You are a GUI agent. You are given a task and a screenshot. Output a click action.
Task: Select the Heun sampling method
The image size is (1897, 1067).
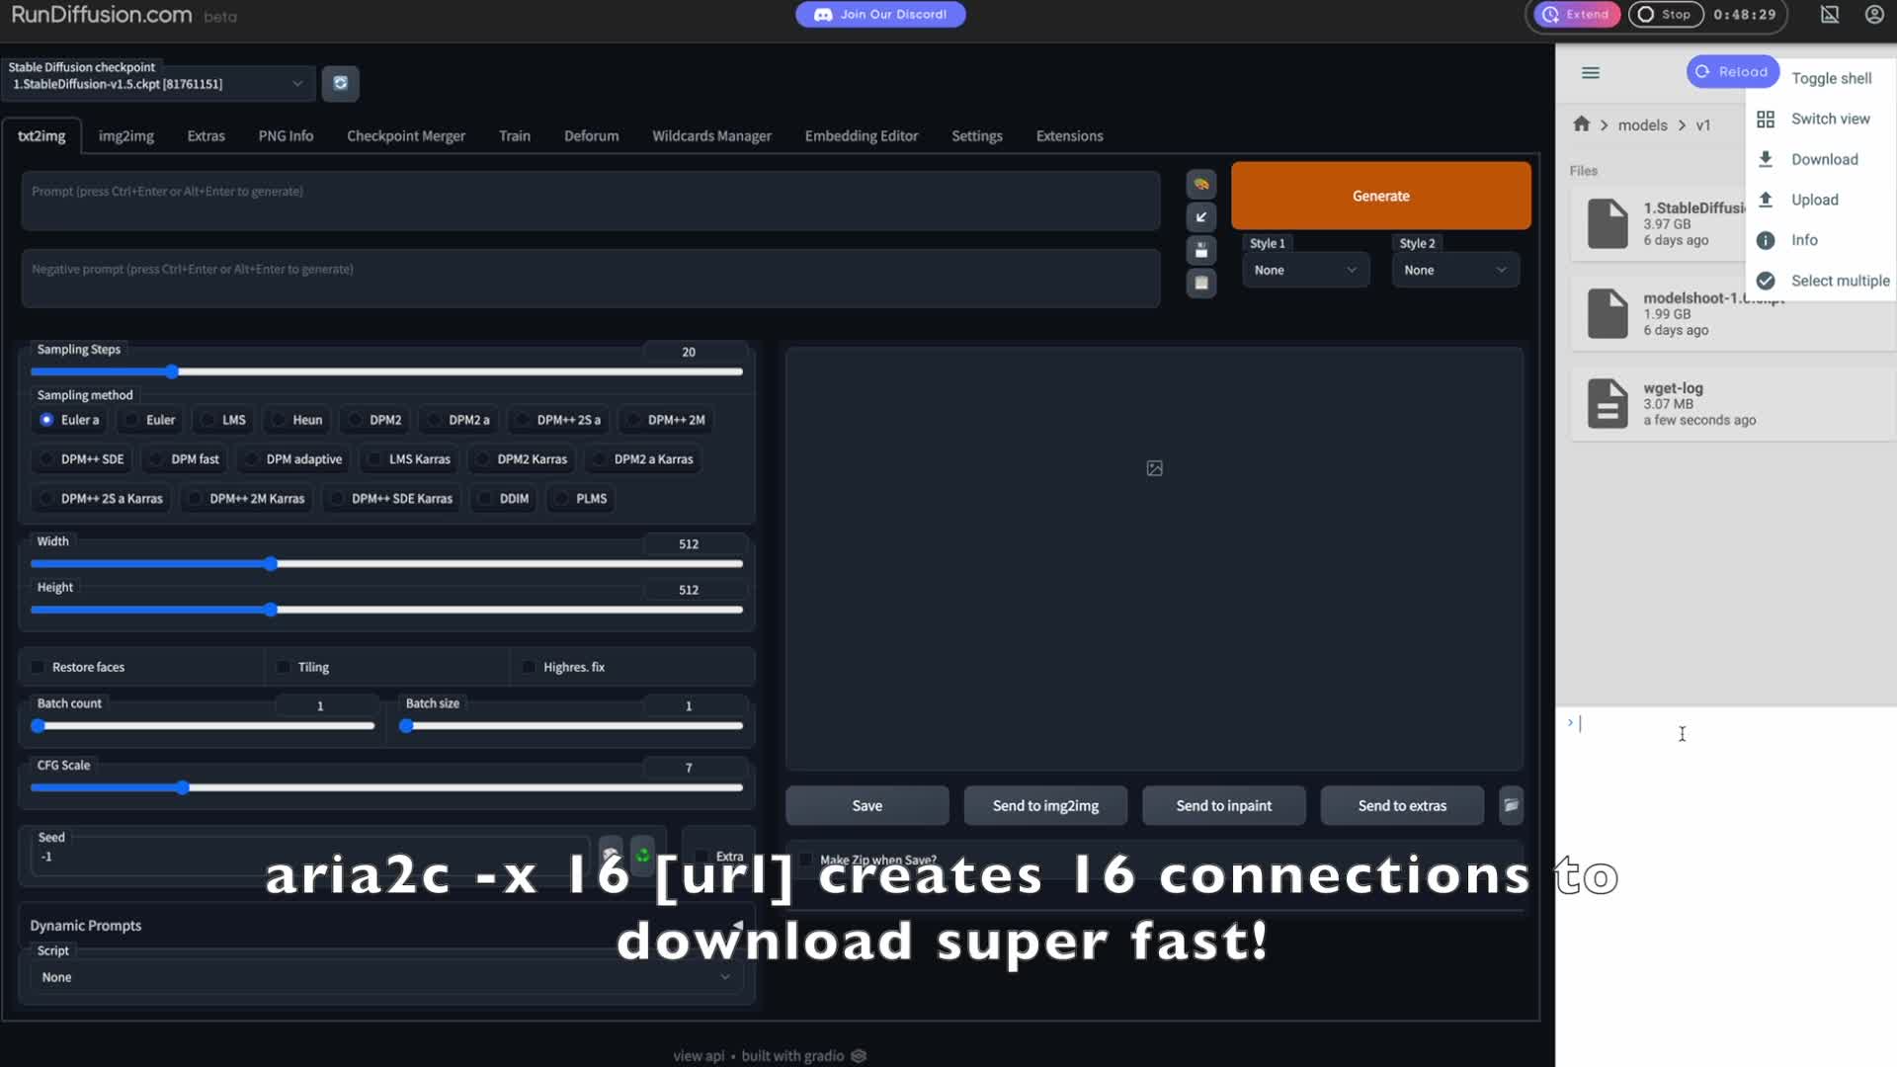tap(297, 420)
